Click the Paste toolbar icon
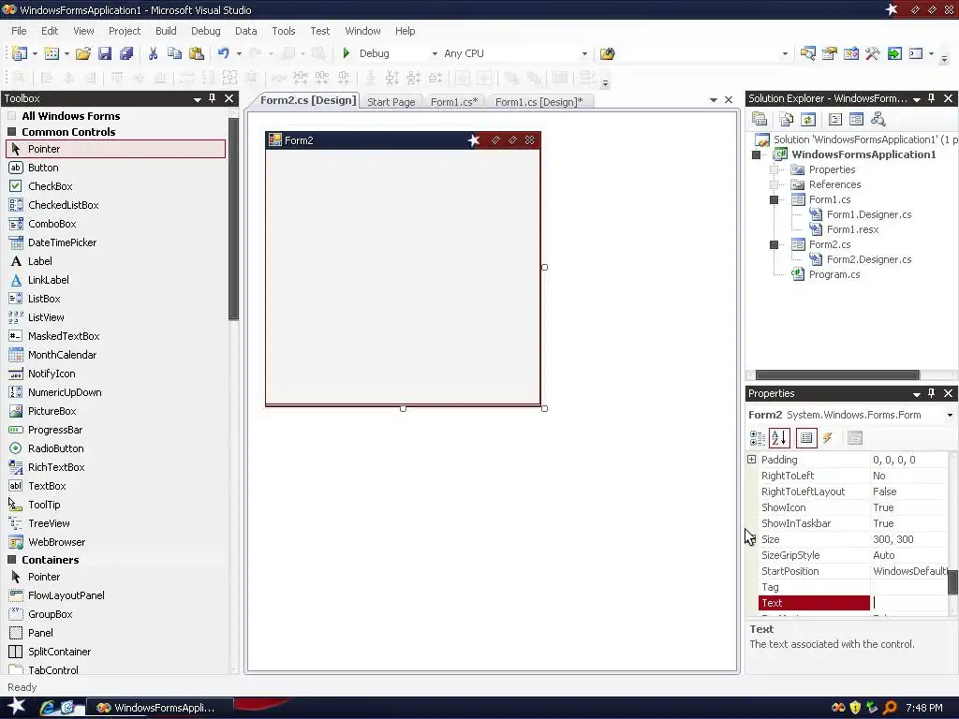Screen dimensions: 959x719 point(197,53)
